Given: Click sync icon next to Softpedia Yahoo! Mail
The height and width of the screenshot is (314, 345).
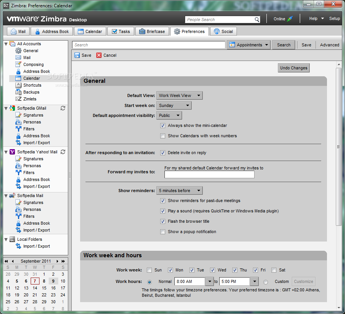Looking at the screenshot, I should [x=63, y=152].
